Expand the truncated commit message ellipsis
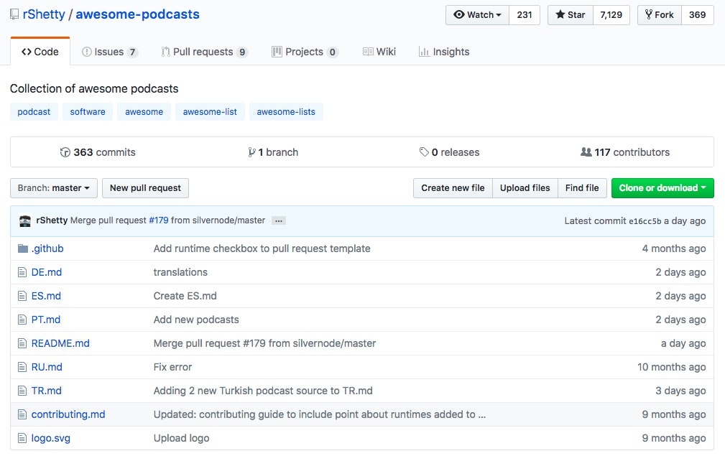The image size is (725, 456). coord(278,220)
